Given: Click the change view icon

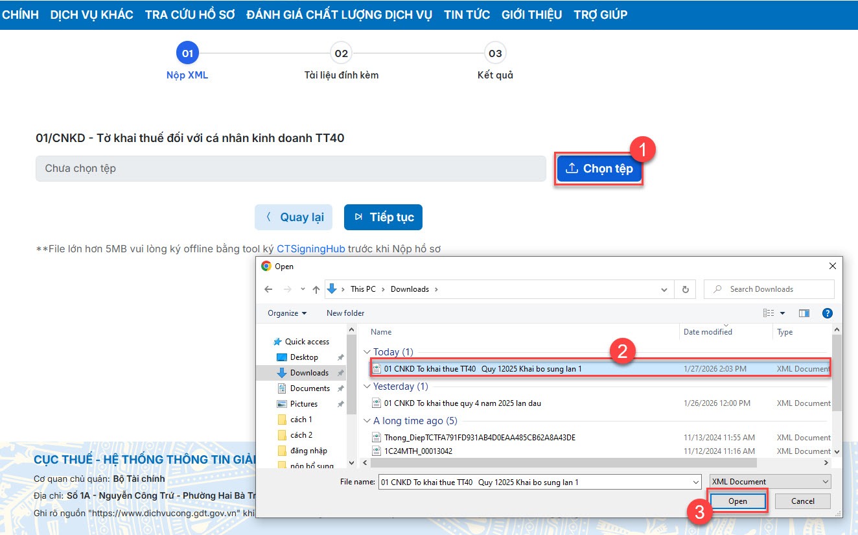Looking at the screenshot, I should coord(769,313).
